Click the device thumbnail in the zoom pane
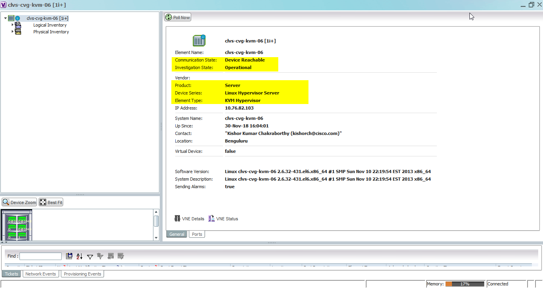Image resolution: width=543 pixels, height=289 pixels. (17, 225)
